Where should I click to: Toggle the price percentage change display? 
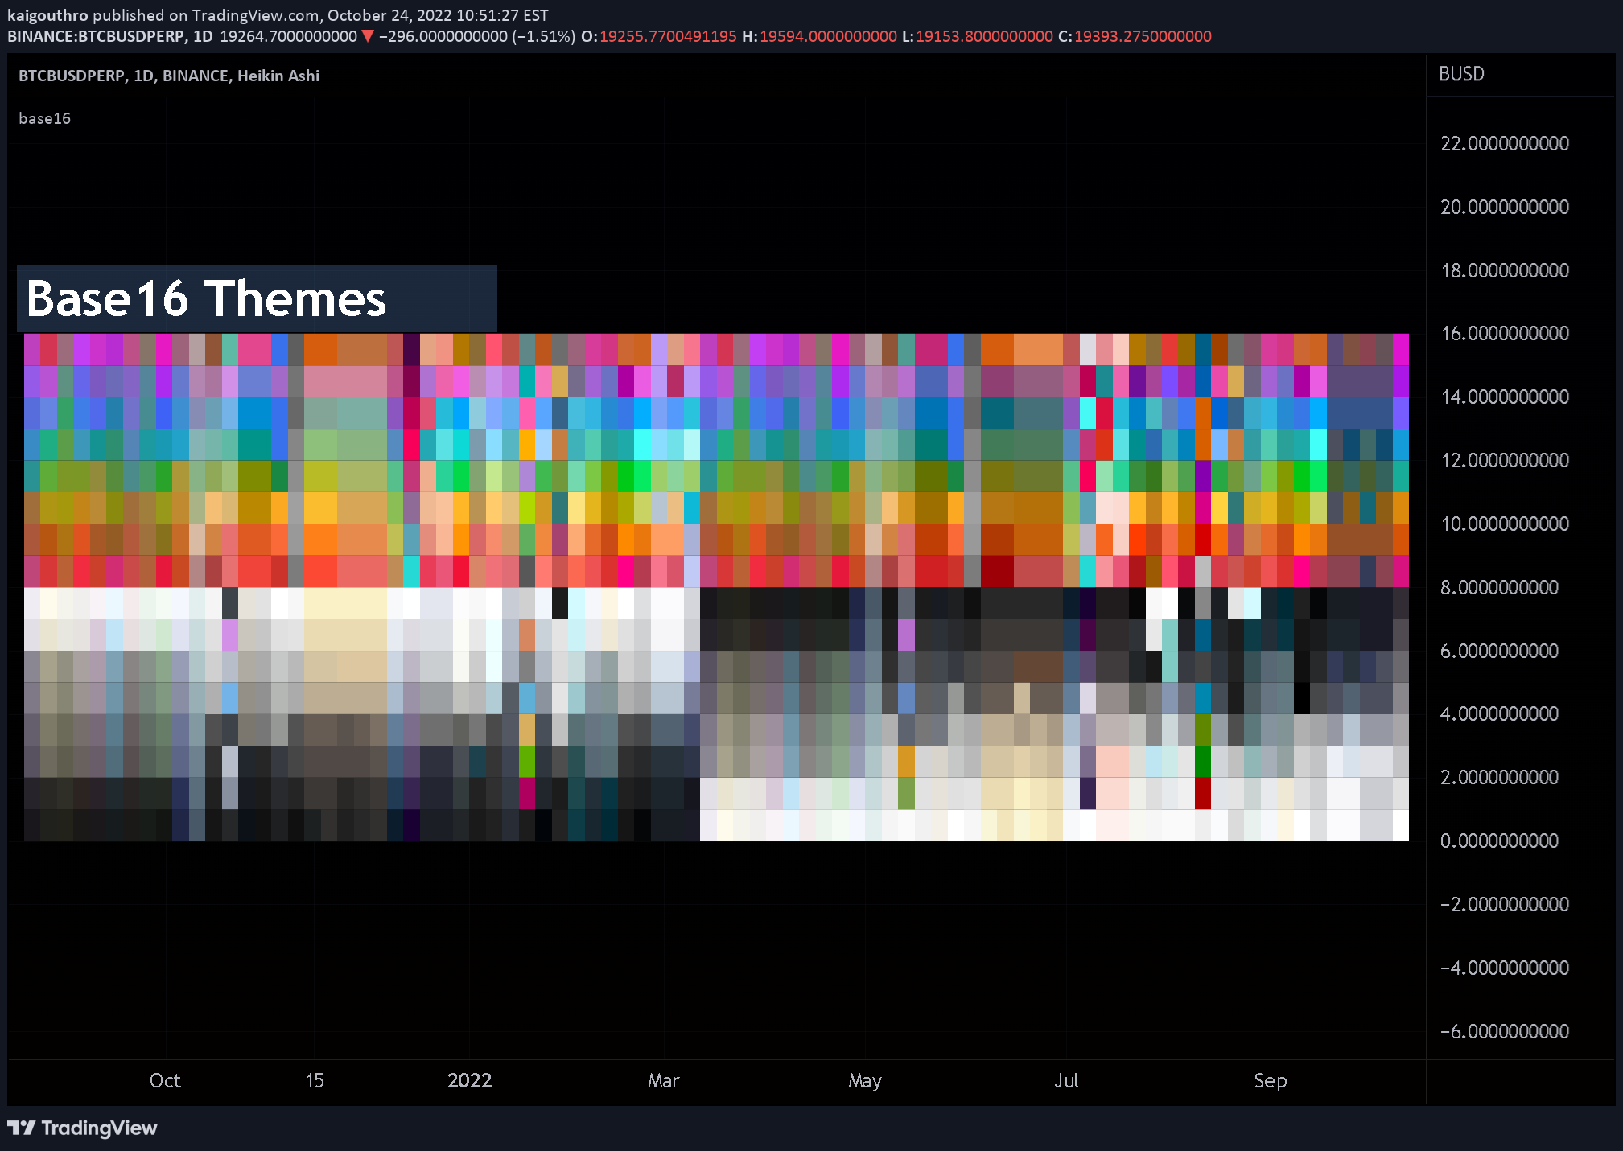click(x=543, y=36)
